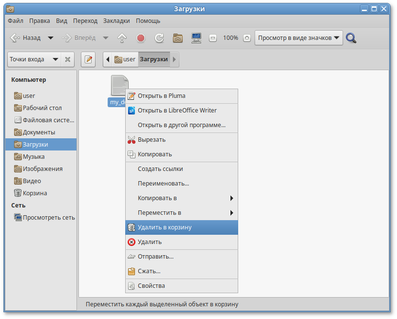397x319 pixels.
Task: Choose 'Удалить в корзину' from context menu
Action: [181, 227]
